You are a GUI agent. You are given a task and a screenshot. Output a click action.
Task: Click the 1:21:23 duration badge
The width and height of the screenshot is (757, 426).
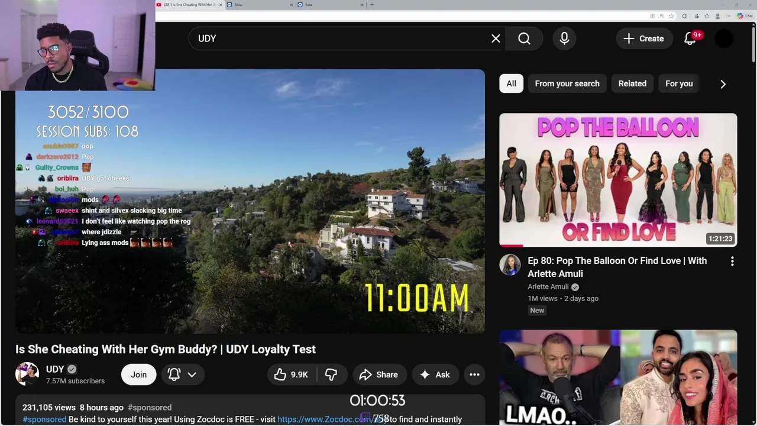point(720,238)
